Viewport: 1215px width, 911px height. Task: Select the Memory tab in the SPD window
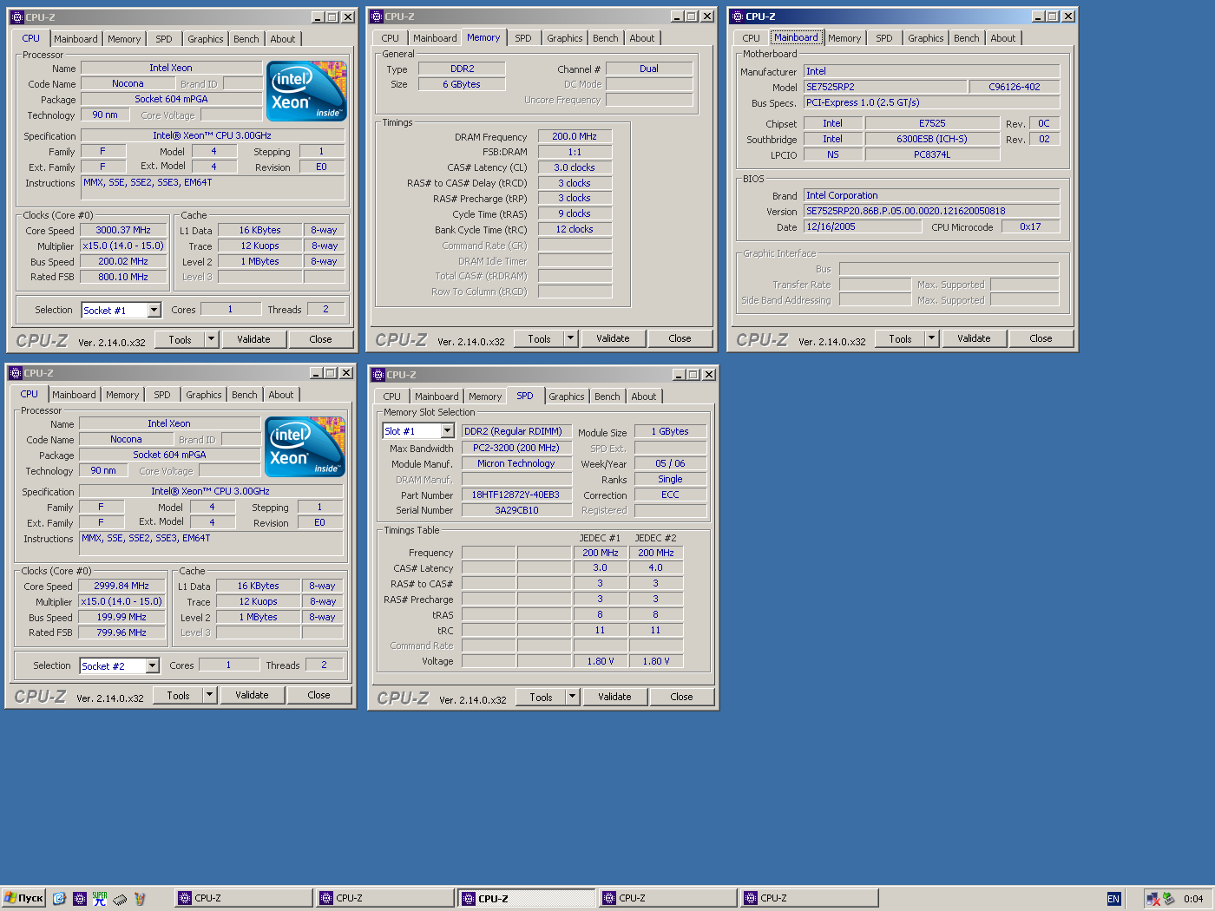(485, 397)
